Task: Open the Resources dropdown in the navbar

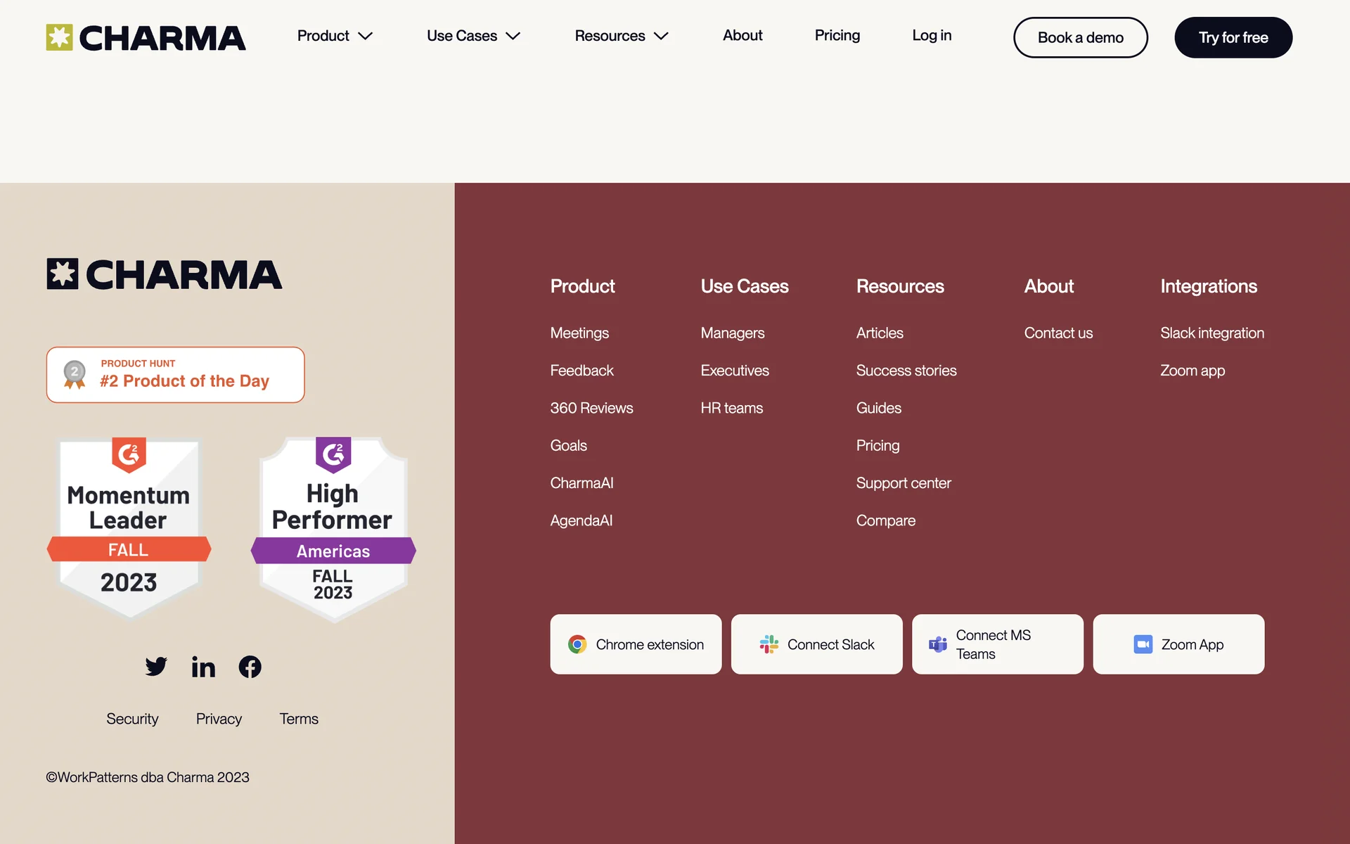Action: tap(621, 36)
